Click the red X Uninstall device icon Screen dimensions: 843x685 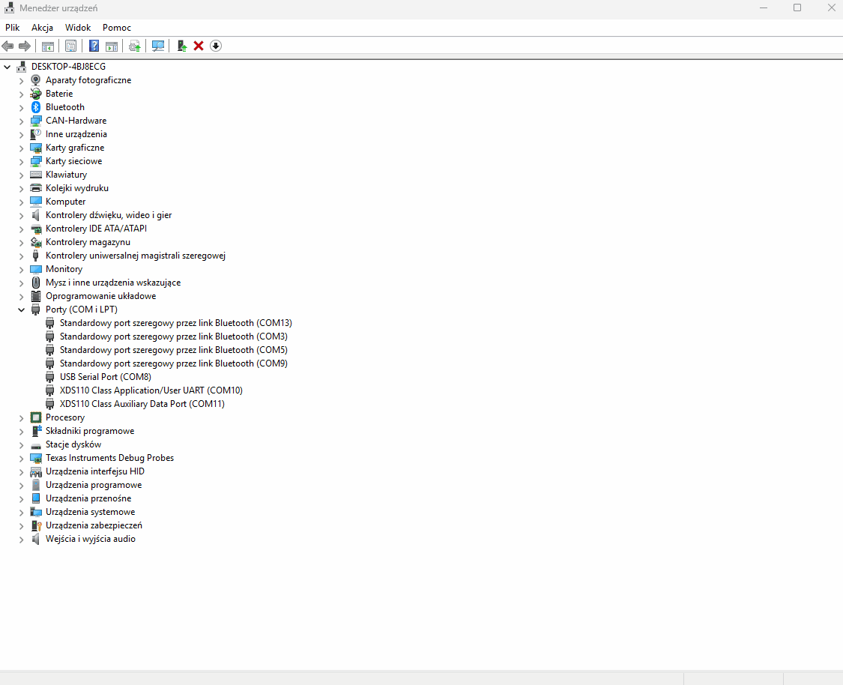(x=199, y=46)
